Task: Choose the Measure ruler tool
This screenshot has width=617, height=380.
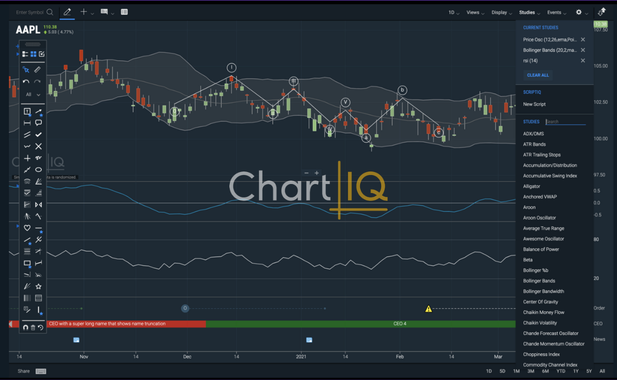Action: (x=38, y=70)
